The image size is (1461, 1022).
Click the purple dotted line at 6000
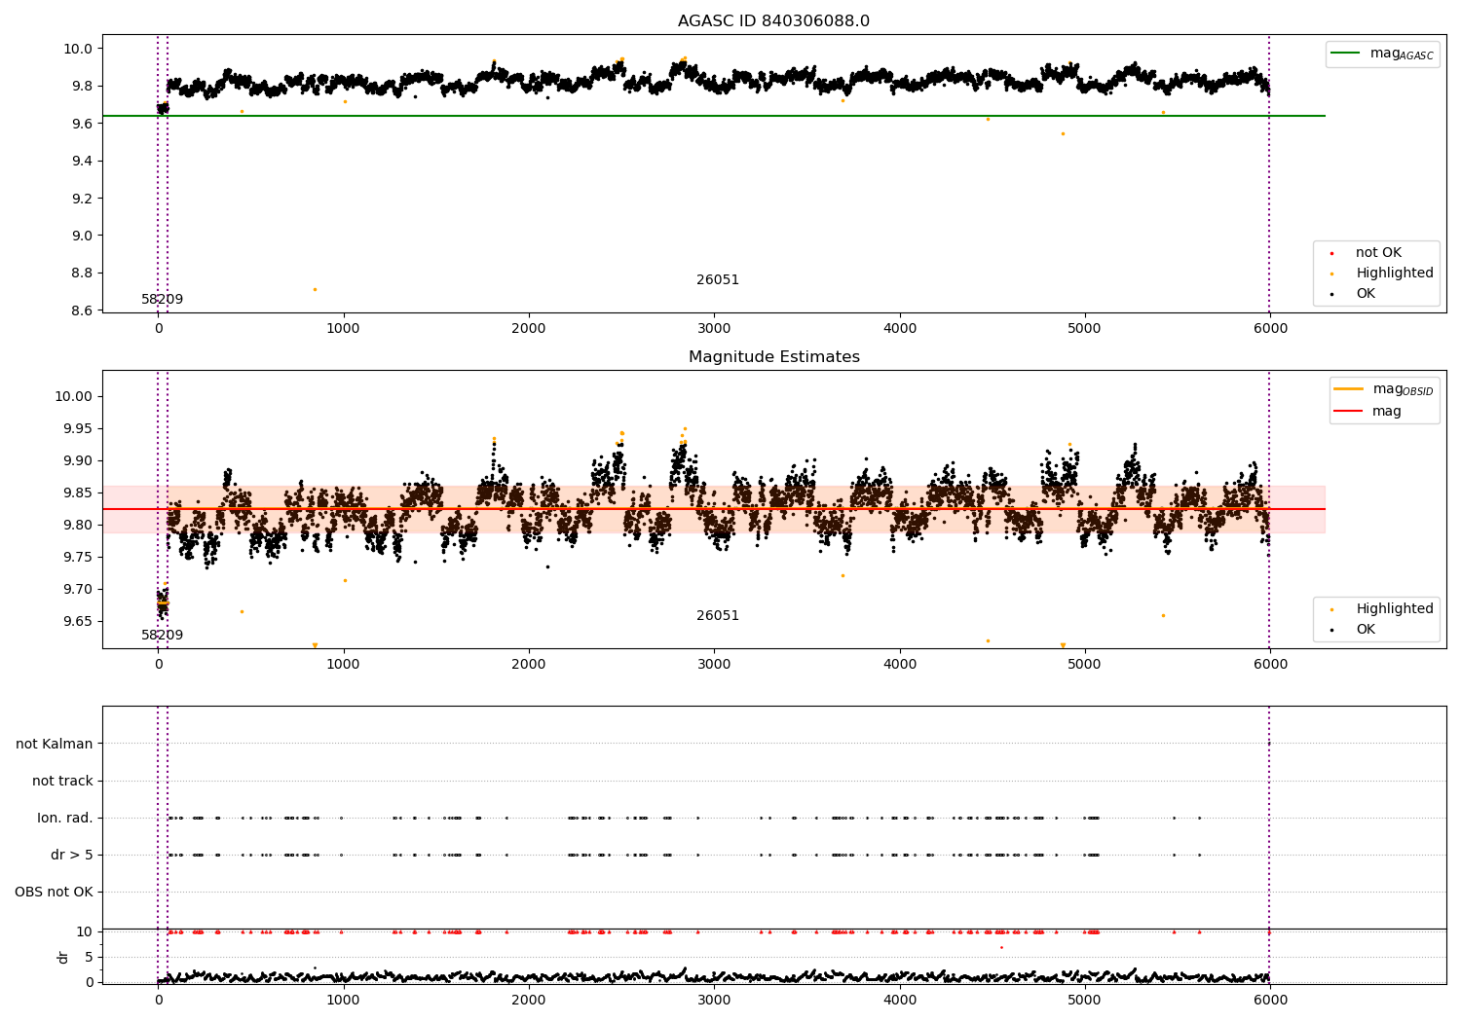click(x=1269, y=173)
